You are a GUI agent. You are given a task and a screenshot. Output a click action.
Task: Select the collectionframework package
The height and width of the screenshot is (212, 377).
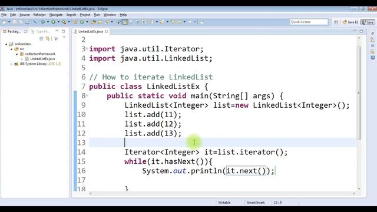click(x=40, y=54)
